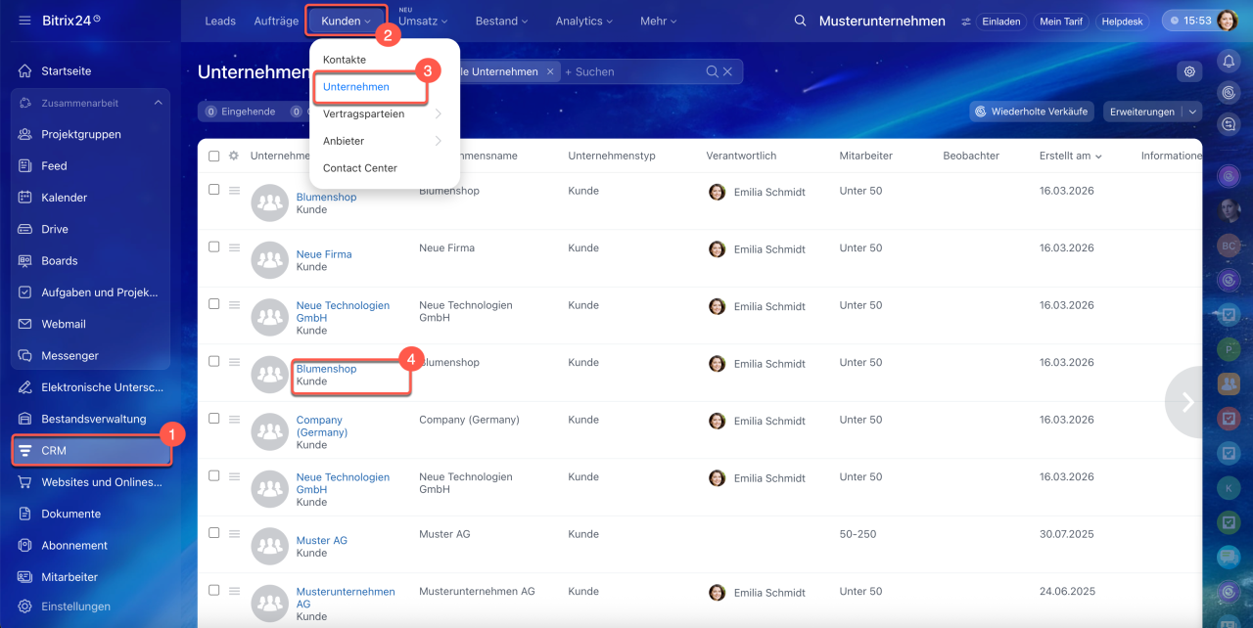The image size is (1253, 628).
Task: Check the Neue Firma row checkbox
Action: pyautogui.click(x=214, y=247)
